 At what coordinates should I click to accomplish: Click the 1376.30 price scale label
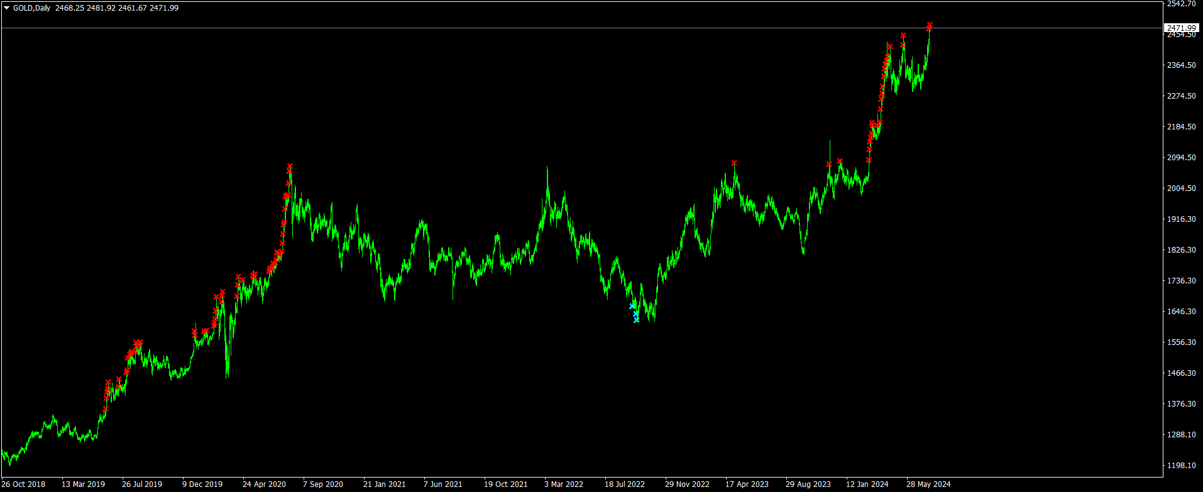[1182, 404]
